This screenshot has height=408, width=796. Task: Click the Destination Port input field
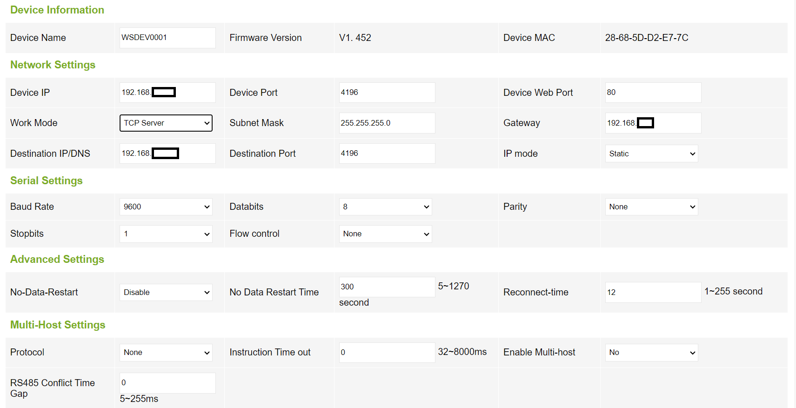coord(387,154)
